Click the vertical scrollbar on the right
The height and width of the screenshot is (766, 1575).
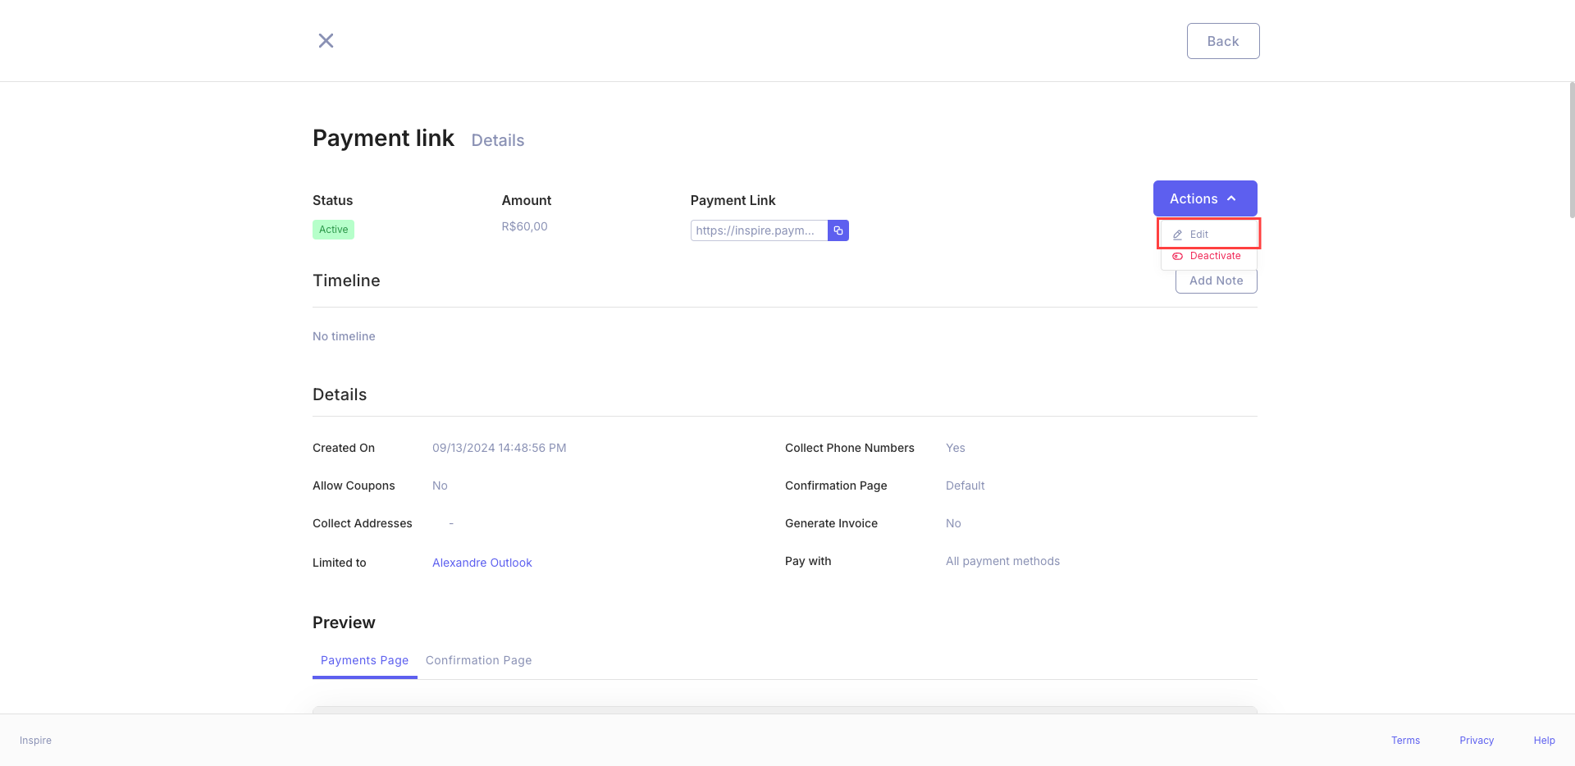coord(1572,149)
